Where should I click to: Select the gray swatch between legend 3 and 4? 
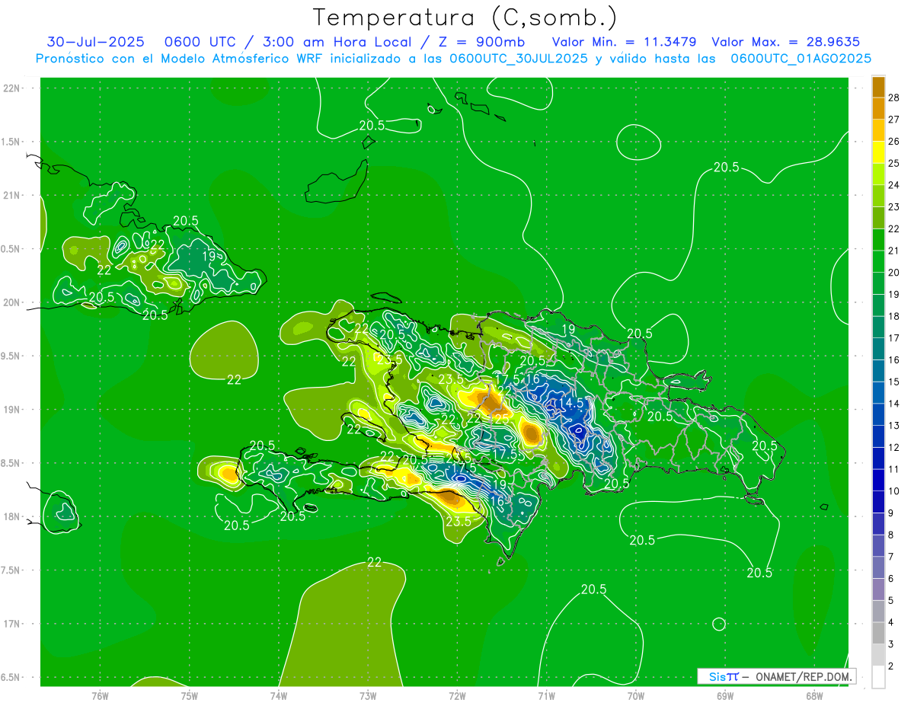878,633
